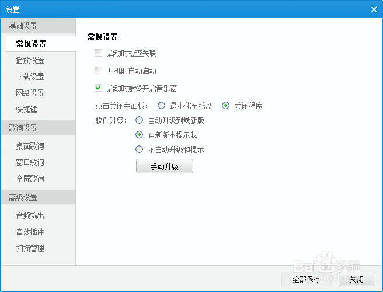Screen dimensions: 383x292
Task: Switch to 音频输出 settings
Action: [30, 215]
